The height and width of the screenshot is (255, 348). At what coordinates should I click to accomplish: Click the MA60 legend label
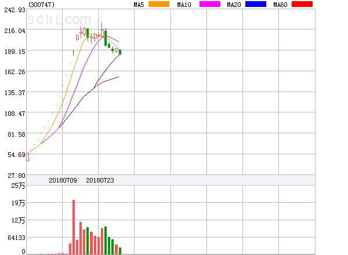click(280, 5)
